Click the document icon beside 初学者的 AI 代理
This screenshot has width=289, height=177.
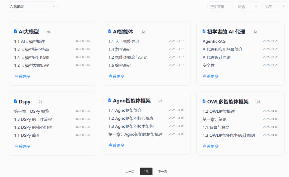click(204, 31)
